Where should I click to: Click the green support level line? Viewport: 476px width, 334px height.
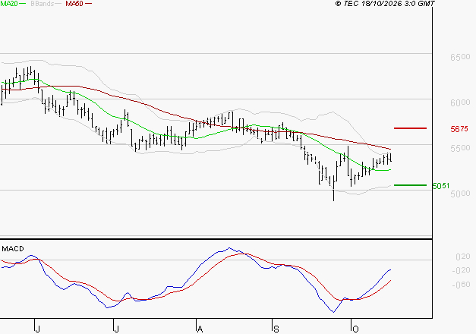click(x=410, y=185)
